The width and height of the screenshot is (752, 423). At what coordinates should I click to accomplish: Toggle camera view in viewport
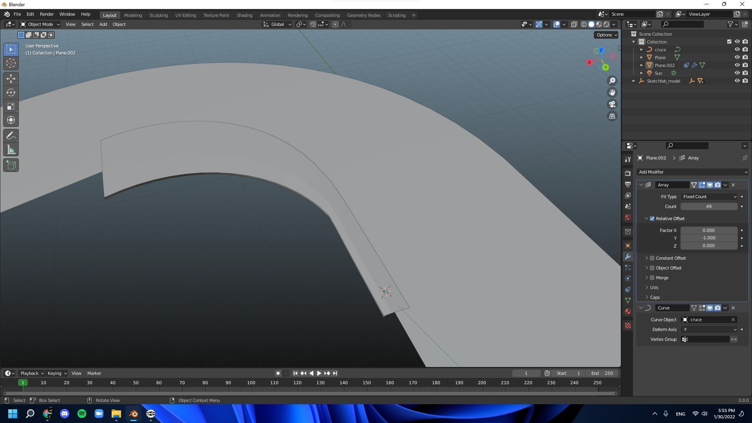pyautogui.click(x=612, y=105)
